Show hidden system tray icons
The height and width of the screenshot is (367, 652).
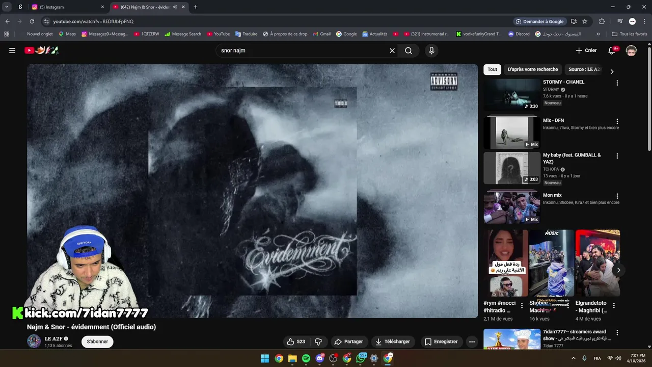click(x=574, y=358)
